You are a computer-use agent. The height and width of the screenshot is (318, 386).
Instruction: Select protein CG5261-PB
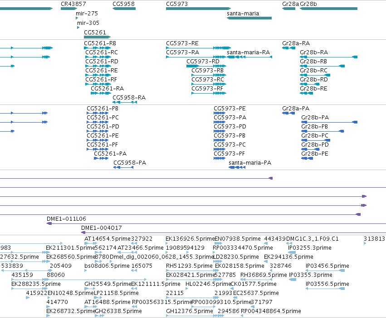coord(98,113)
